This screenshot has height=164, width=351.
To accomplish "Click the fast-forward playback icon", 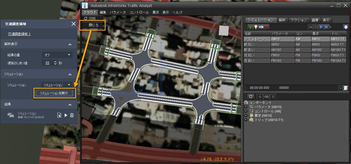I will click(327, 27).
